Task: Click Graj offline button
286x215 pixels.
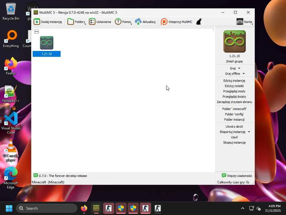Action: [232, 74]
